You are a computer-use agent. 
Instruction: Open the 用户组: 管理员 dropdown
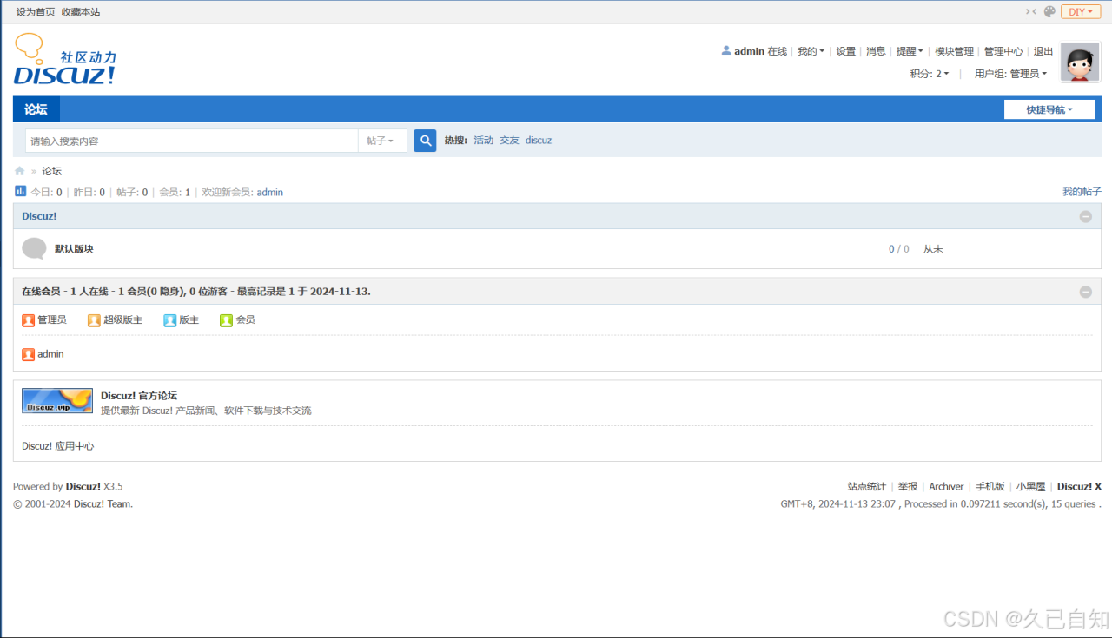pyautogui.click(x=1010, y=74)
